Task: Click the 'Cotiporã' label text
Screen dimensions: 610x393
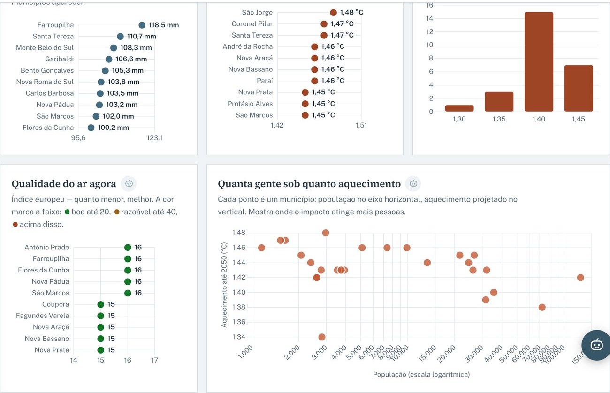Action: tap(55, 304)
